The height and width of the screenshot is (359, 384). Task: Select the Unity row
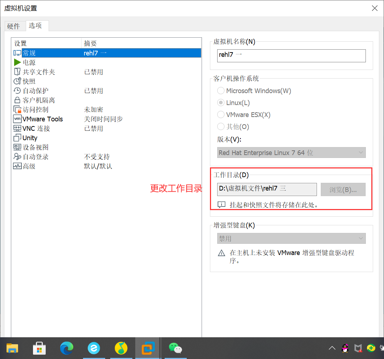[107, 138]
